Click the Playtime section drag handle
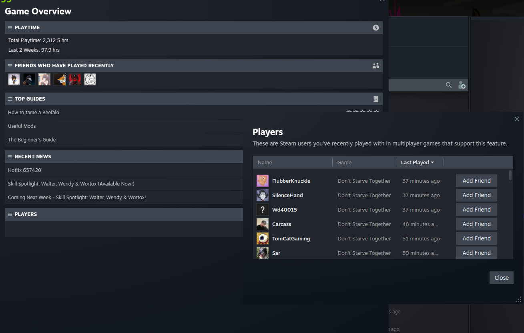This screenshot has height=333, width=524. [10, 28]
